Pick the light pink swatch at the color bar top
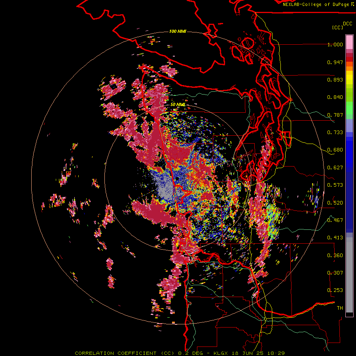This screenshot has width=356, height=356. (x=349, y=42)
